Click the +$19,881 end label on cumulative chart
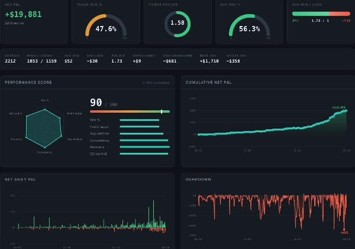This screenshot has height=249, width=355. point(338,107)
